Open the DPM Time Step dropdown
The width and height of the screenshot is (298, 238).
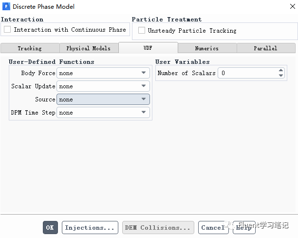tap(103, 112)
